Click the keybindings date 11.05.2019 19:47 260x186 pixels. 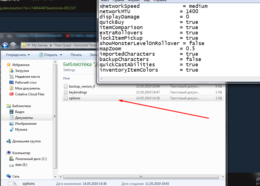[x=148, y=92]
